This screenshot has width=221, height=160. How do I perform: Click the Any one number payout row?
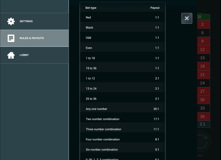tap(122, 109)
